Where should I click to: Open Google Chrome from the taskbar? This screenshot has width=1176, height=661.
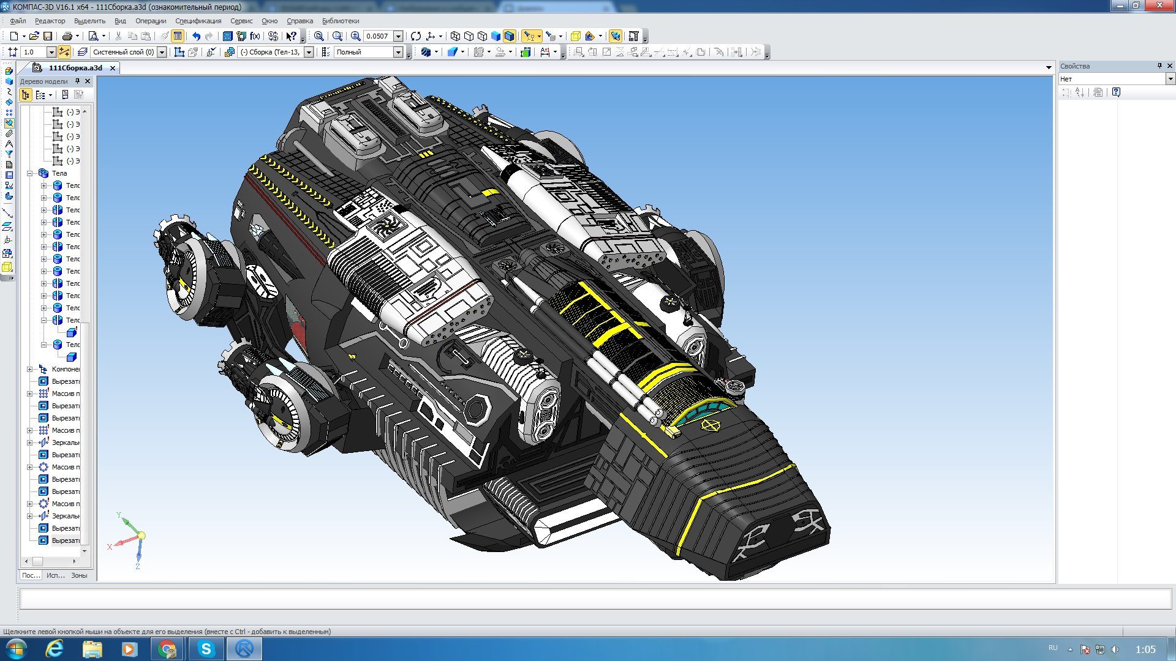(167, 649)
